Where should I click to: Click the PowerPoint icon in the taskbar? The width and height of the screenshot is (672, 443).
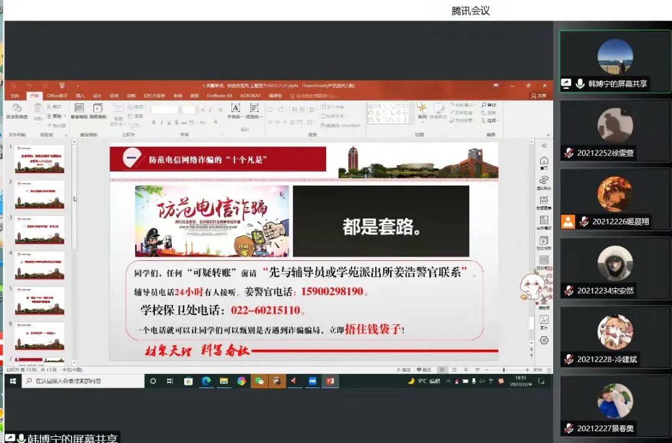pyautogui.click(x=330, y=381)
